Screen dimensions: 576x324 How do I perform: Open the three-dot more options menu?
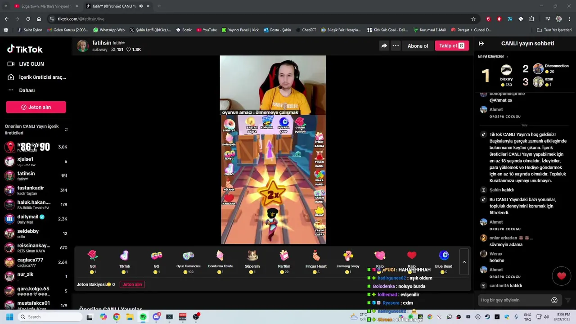(396, 45)
